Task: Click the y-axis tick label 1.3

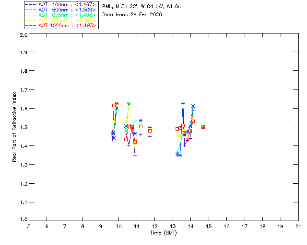Action: click(24, 165)
